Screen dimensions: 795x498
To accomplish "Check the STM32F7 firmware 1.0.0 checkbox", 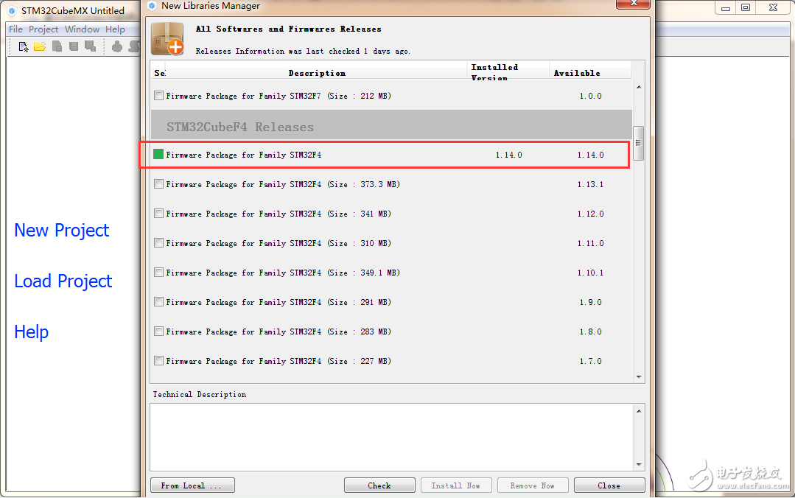I will point(158,95).
